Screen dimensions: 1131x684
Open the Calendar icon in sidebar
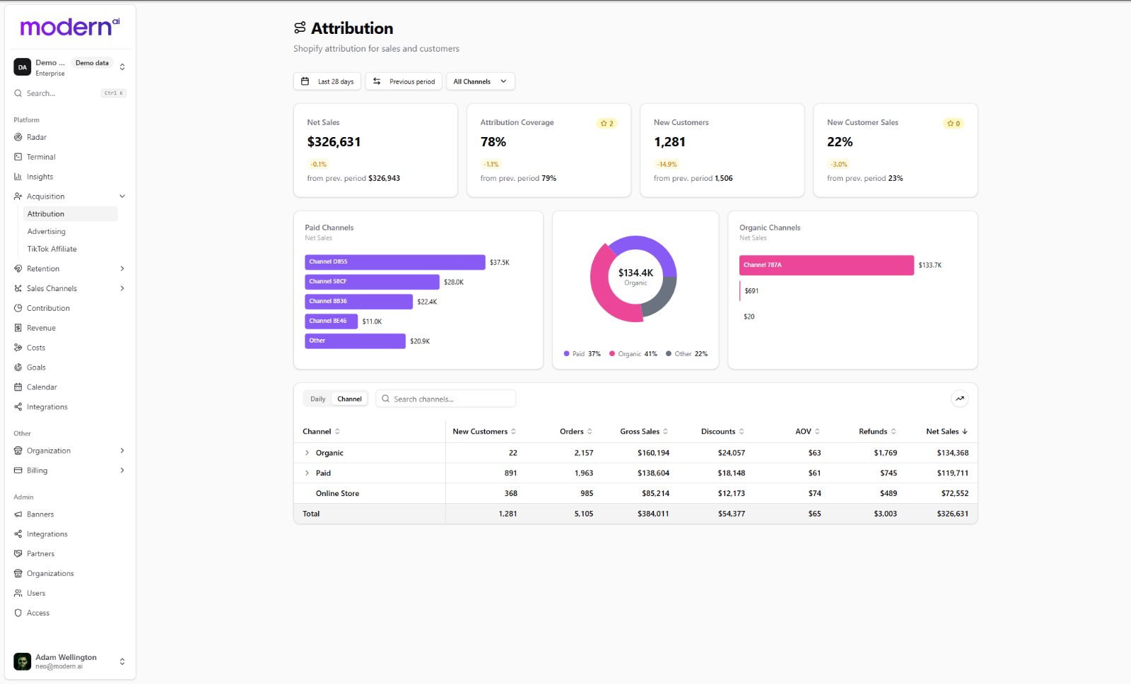(x=18, y=387)
